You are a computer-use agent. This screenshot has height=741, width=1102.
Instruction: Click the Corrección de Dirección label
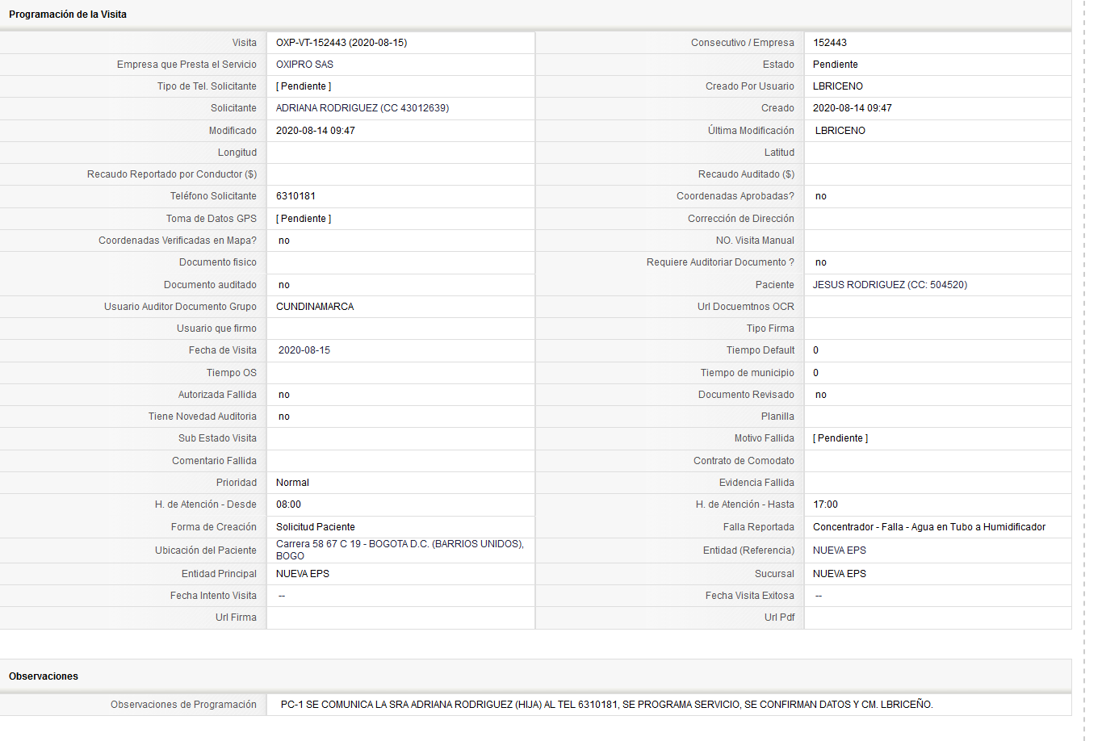(x=741, y=219)
